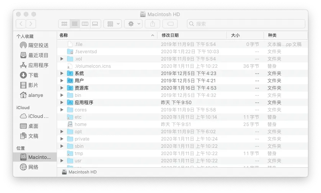Image resolution: width=321 pixels, height=193 pixels.
Task: Click the Macintosh HD title bar icon
Action: tap(143, 14)
